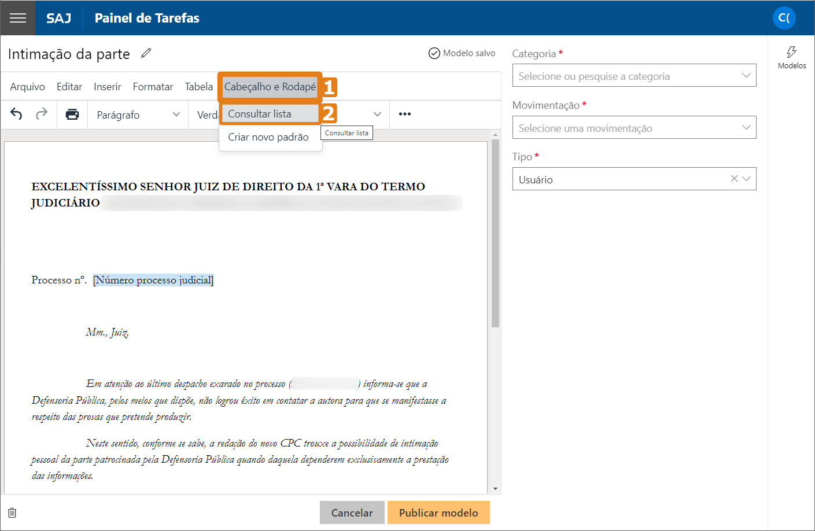
Task: Open the Formatar menu
Action: (153, 87)
